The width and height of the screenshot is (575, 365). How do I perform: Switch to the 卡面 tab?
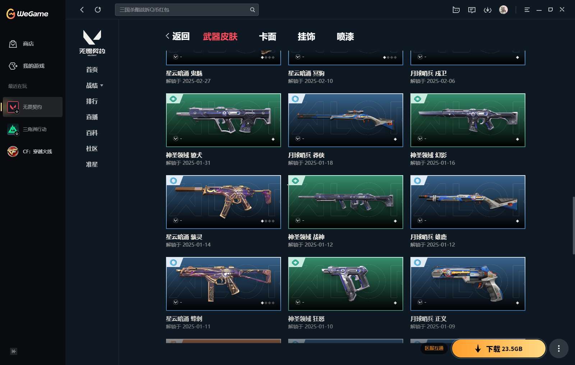(x=268, y=37)
